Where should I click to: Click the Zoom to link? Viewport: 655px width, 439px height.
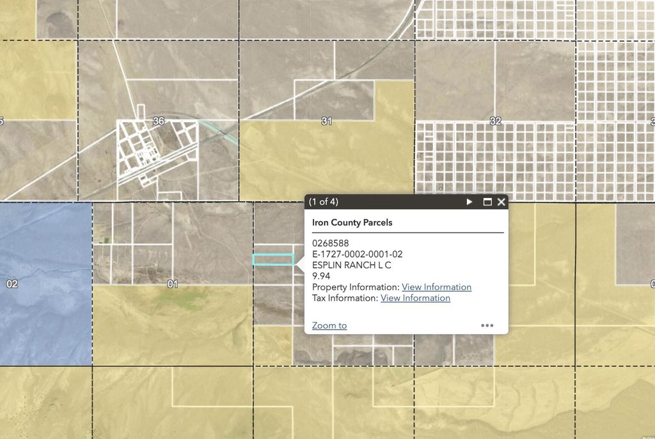tap(329, 325)
